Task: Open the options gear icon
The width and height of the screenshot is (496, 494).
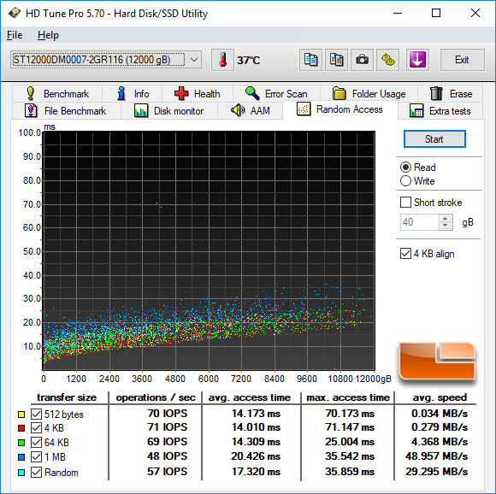Action: click(x=387, y=60)
